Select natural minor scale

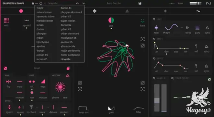tap(44, 12)
